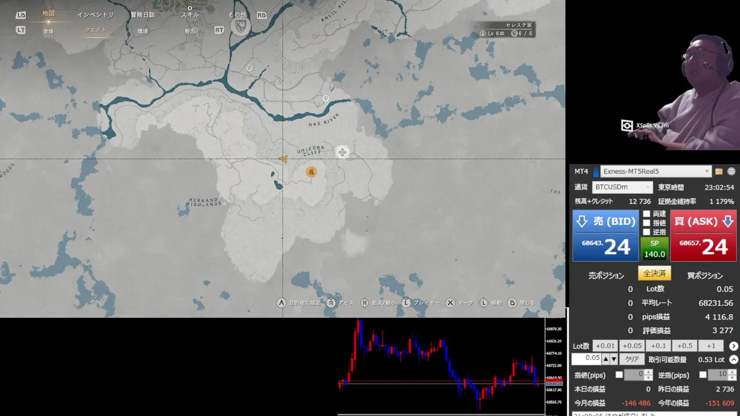The height and width of the screenshot is (416, 740).
Task: Click the red 買 (ASK) buy button
Action: [704, 236]
